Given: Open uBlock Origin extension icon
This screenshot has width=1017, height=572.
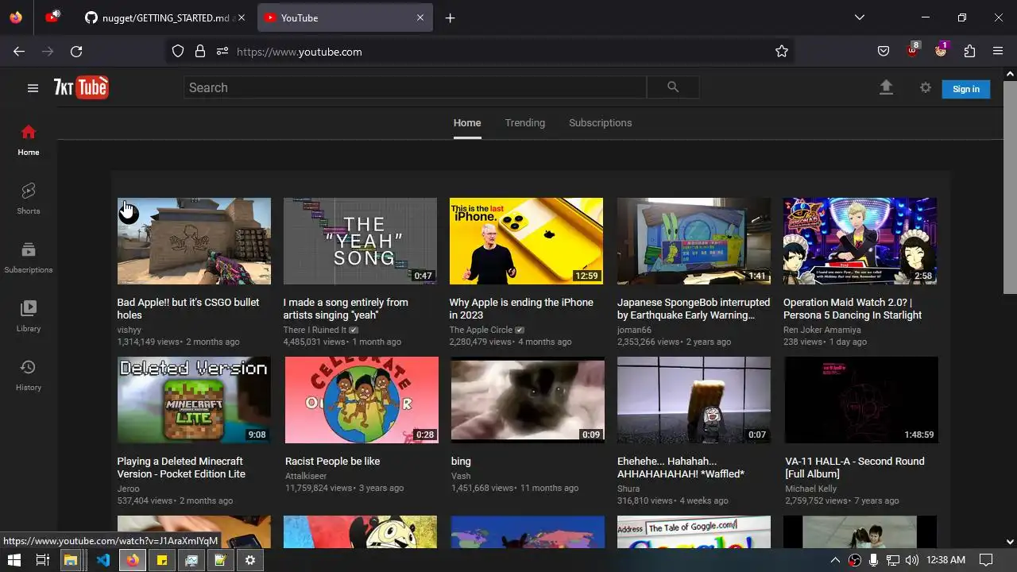Looking at the screenshot, I should (x=913, y=50).
